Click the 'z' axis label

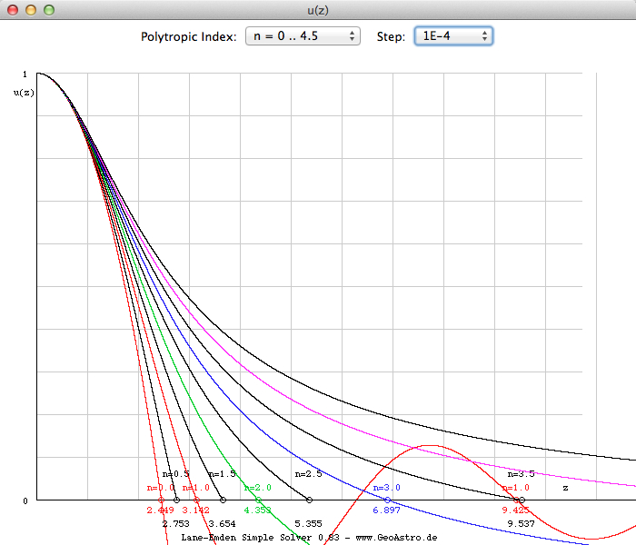[x=565, y=488]
